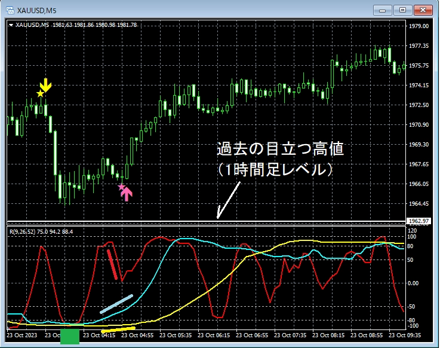The image size is (440, 348).
Task: Minimize the XAUUSD,M5 chart window
Action: point(382,10)
